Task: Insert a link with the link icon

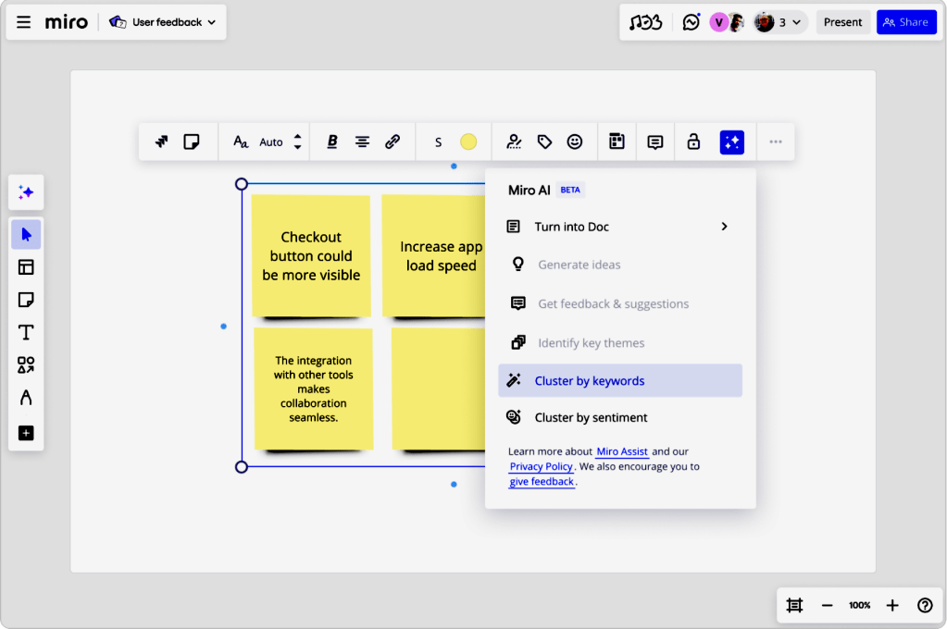Action: click(393, 142)
